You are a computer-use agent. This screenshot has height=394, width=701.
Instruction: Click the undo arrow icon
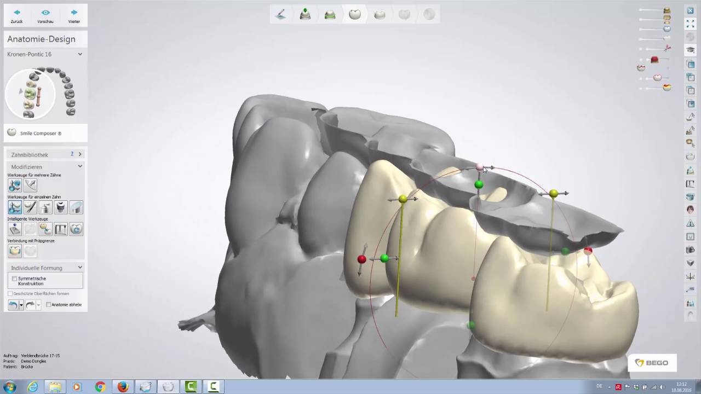(x=13, y=305)
